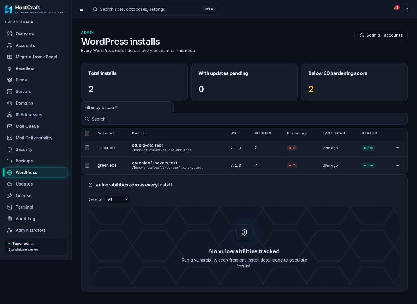Viewport: 417px width, 304px height.
Task: Click the live status badge for greenleaf
Action: coord(368,165)
